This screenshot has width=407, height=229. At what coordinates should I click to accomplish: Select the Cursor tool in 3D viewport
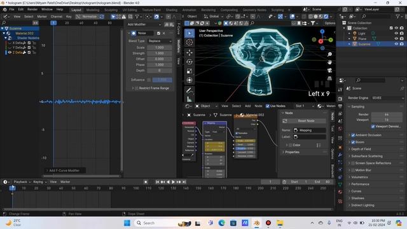click(190, 43)
